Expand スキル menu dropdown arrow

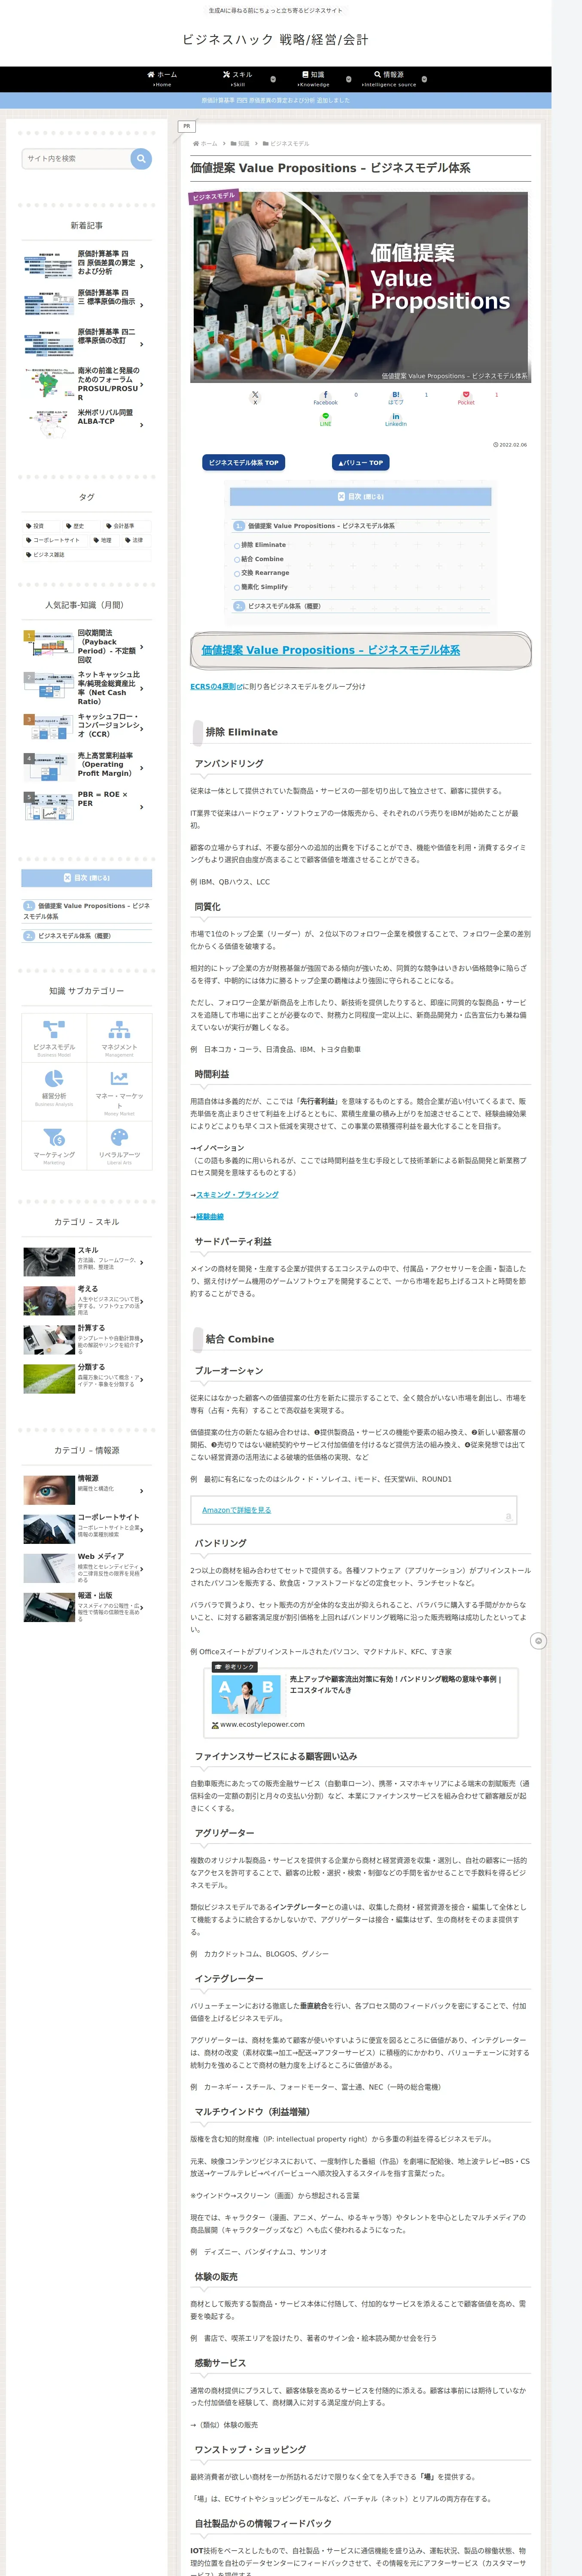pyautogui.click(x=273, y=79)
